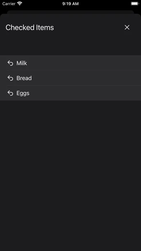Tap the dimmed card behind the sheet
The width and height of the screenshot is (141, 251).
tap(70, 12)
